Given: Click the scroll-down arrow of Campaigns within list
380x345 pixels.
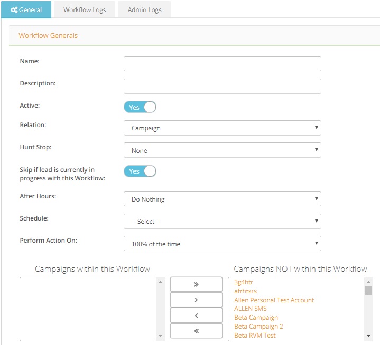Looking at the screenshot, I should click(160, 336).
